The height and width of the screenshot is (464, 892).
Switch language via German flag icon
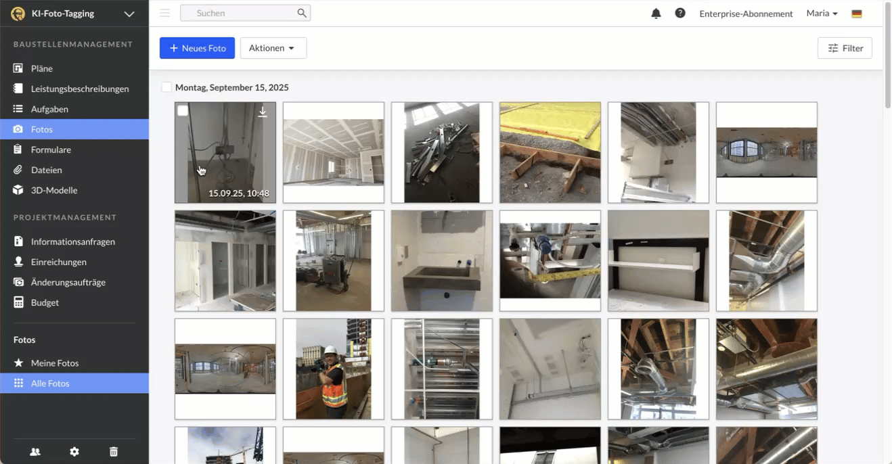[x=857, y=14]
